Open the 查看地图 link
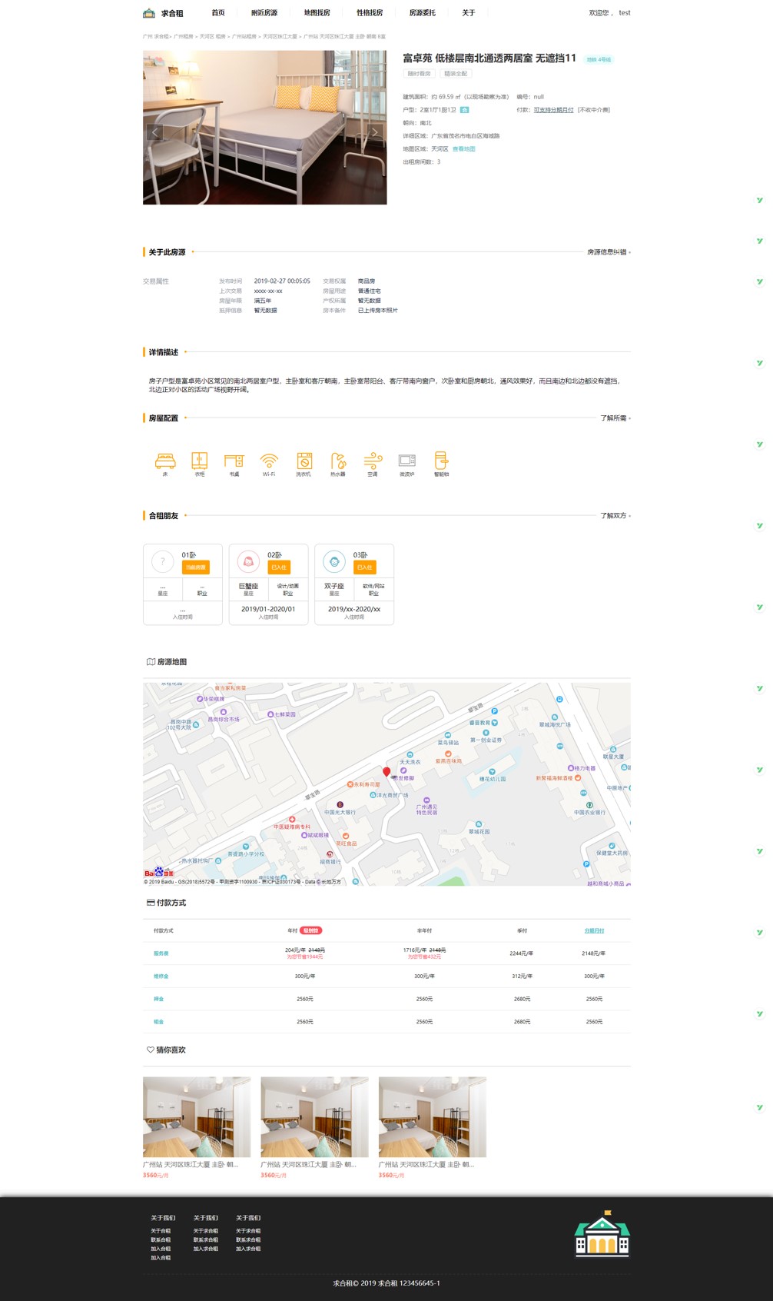 click(463, 149)
